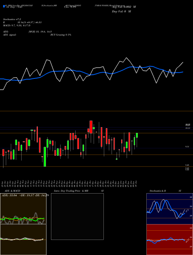193x255 pixels.
Task: Click the '(TARAI FOODS)' title text at top
Action: tap(102, 5)
